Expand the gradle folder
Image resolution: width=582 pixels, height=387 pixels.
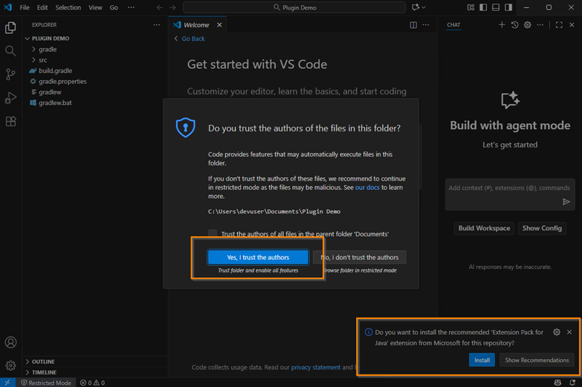click(x=34, y=49)
